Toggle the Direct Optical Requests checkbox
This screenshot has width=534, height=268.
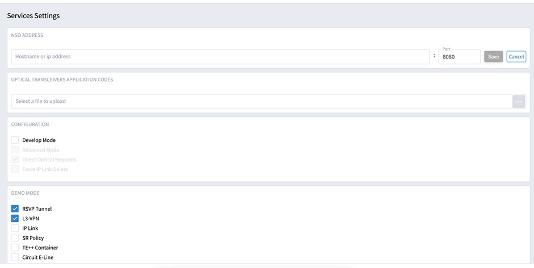tap(15, 160)
